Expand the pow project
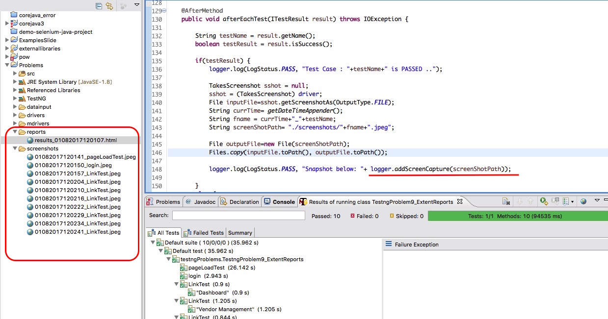608x319 pixels. 7,57
